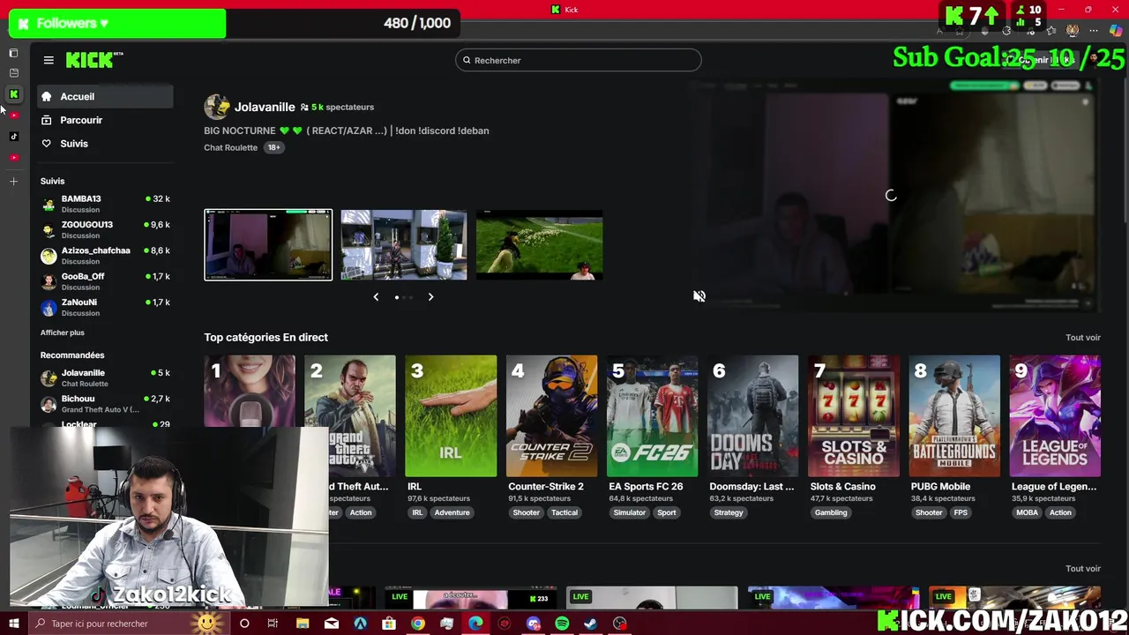Click Tout voir for top categories

pyautogui.click(x=1082, y=338)
